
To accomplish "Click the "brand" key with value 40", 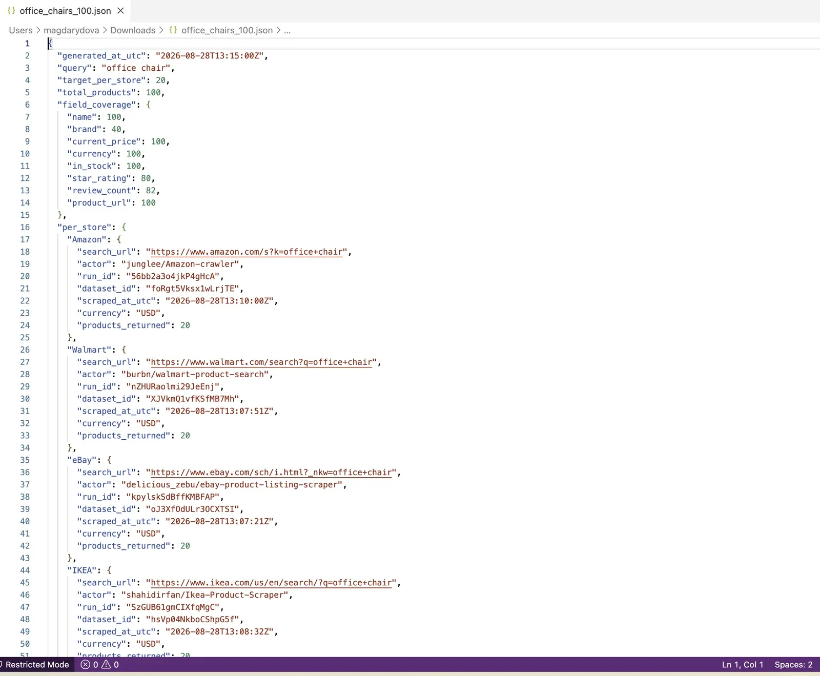I will 84,129.
